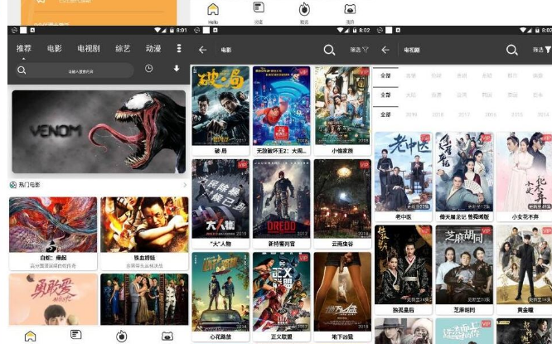Tap the bear icon in left screen's bottom bar
This screenshot has height=344, width=552.
pos(167,336)
